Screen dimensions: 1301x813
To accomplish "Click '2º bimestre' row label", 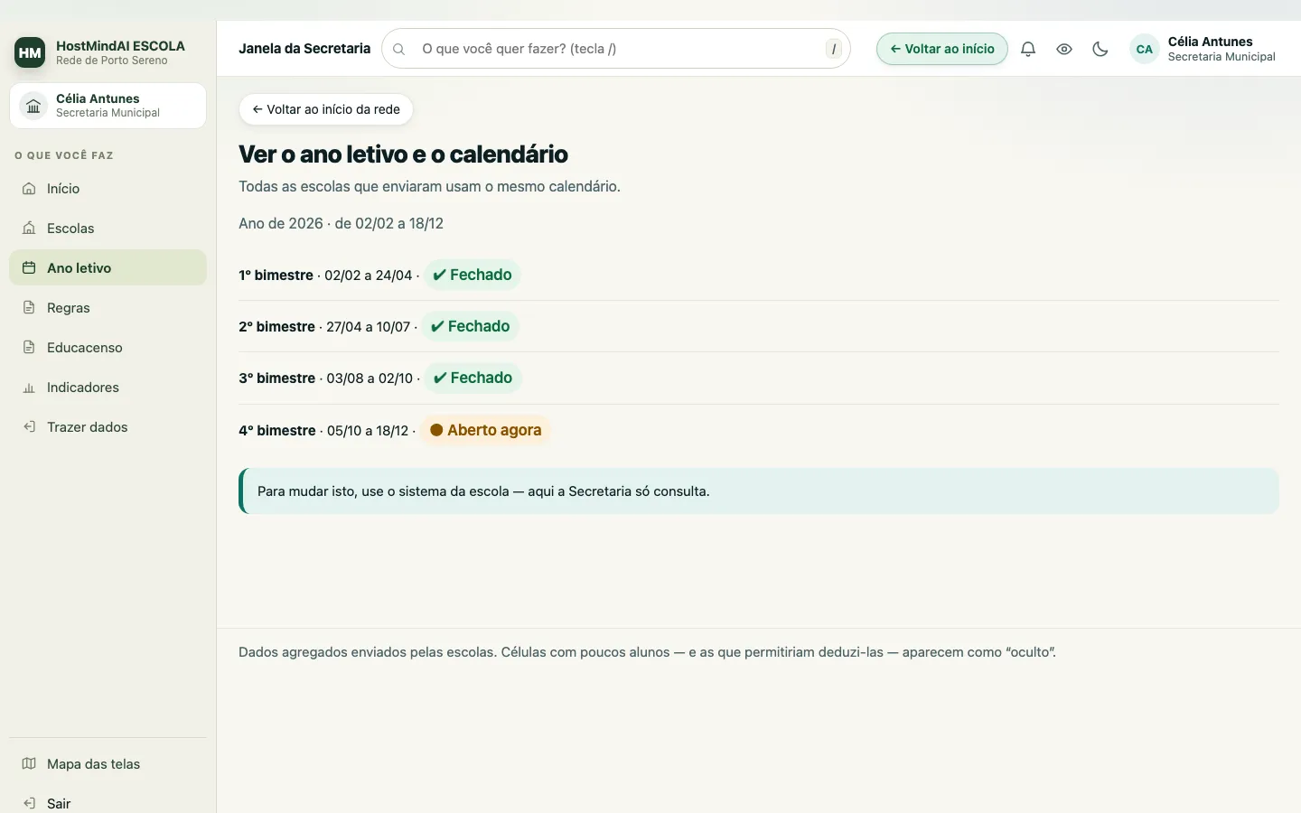I will coord(276,327).
